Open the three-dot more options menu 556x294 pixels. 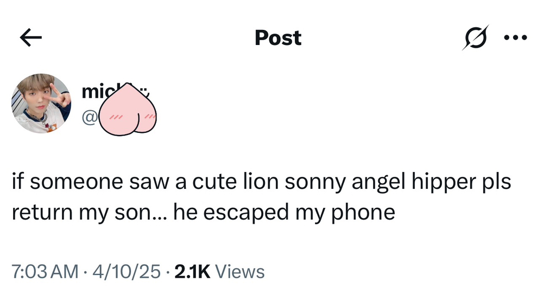515,37
